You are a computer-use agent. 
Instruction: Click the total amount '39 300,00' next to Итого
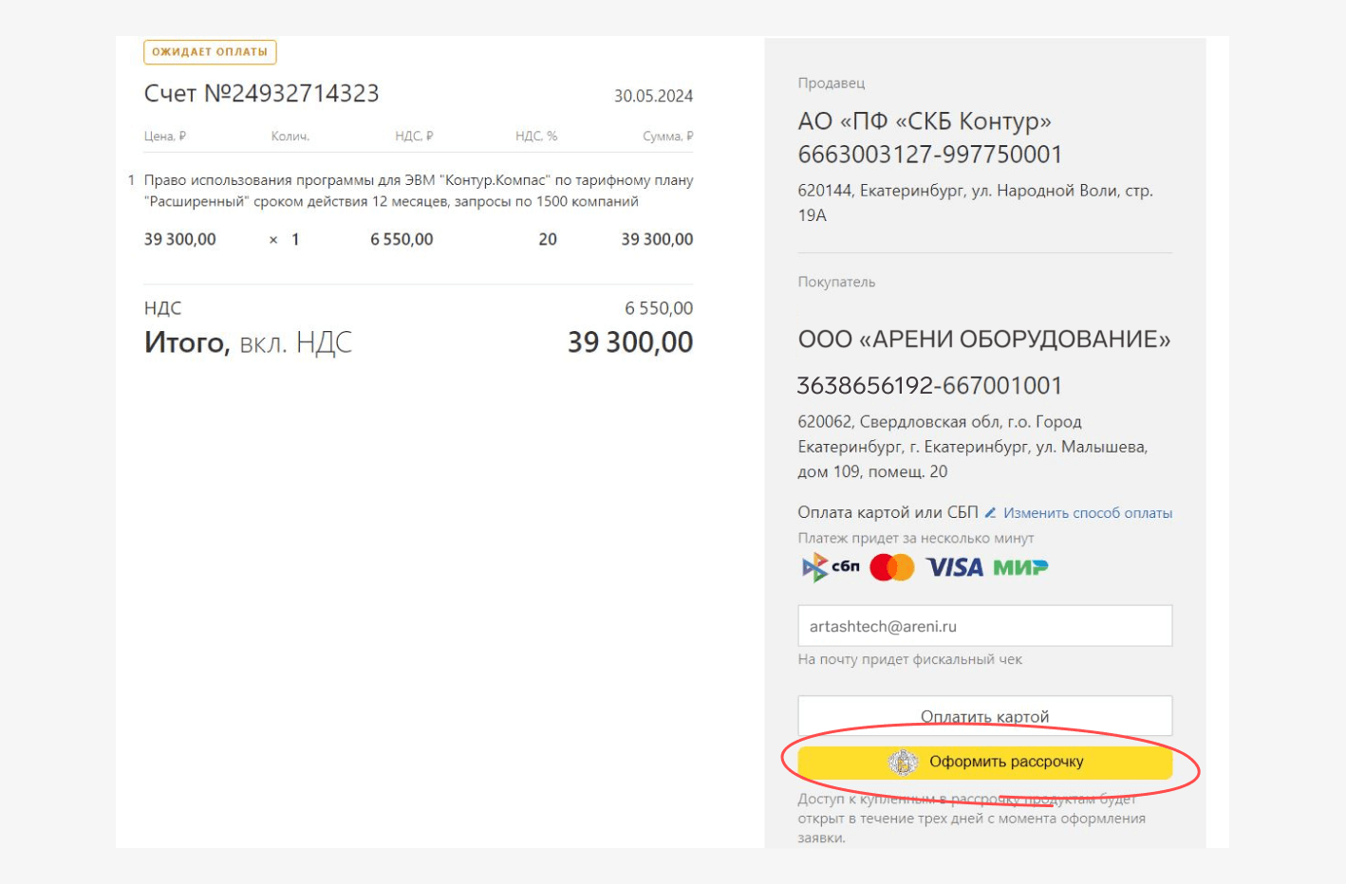[x=630, y=342]
